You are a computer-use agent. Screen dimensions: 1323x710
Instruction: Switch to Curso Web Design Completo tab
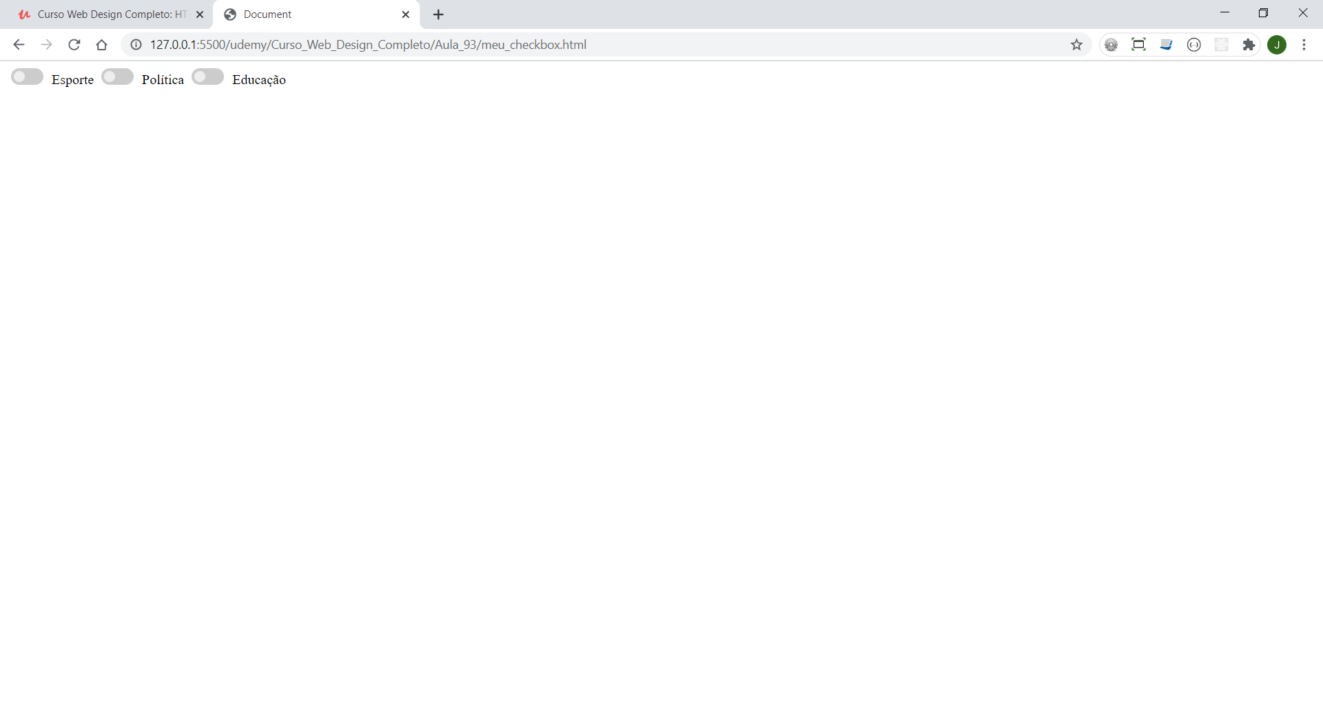[x=110, y=14]
